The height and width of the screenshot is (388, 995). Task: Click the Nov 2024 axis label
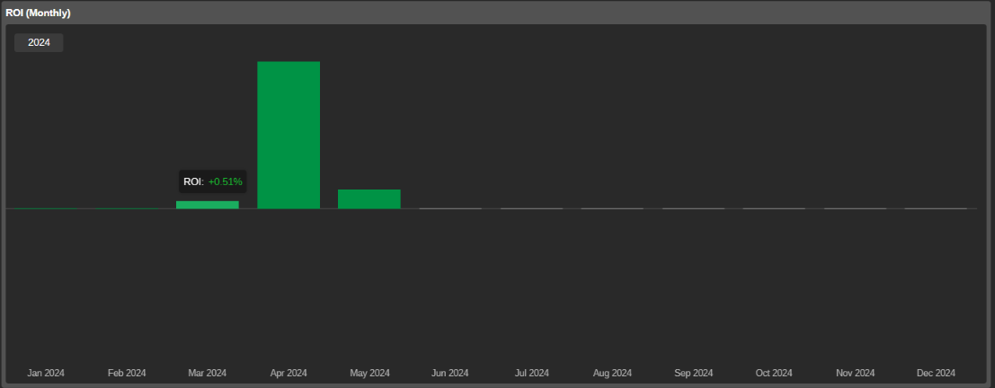tap(855, 373)
